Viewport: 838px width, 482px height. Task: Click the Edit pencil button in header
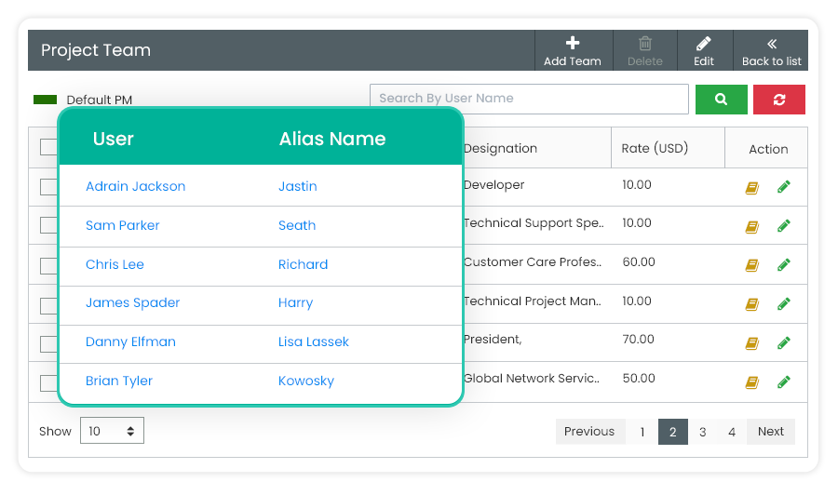coord(705,51)
